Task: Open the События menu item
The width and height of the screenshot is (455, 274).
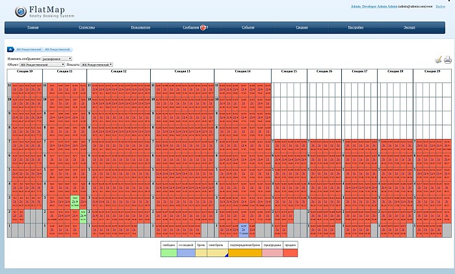Action: (248, 27)
